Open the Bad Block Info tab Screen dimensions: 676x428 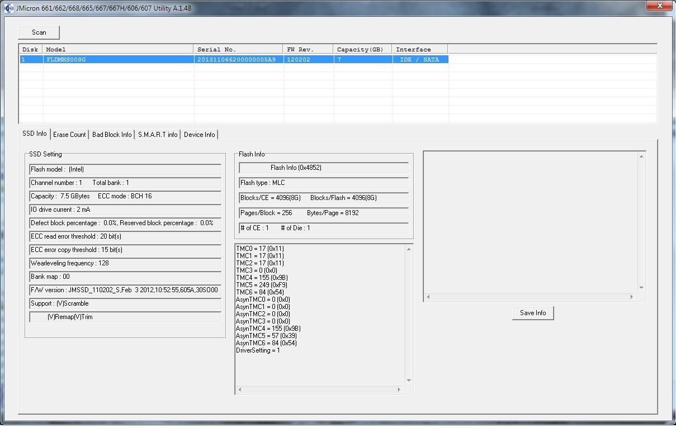coord(112,135)
